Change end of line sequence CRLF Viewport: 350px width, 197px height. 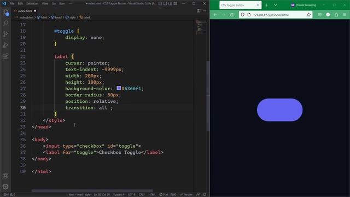(142, 195)
